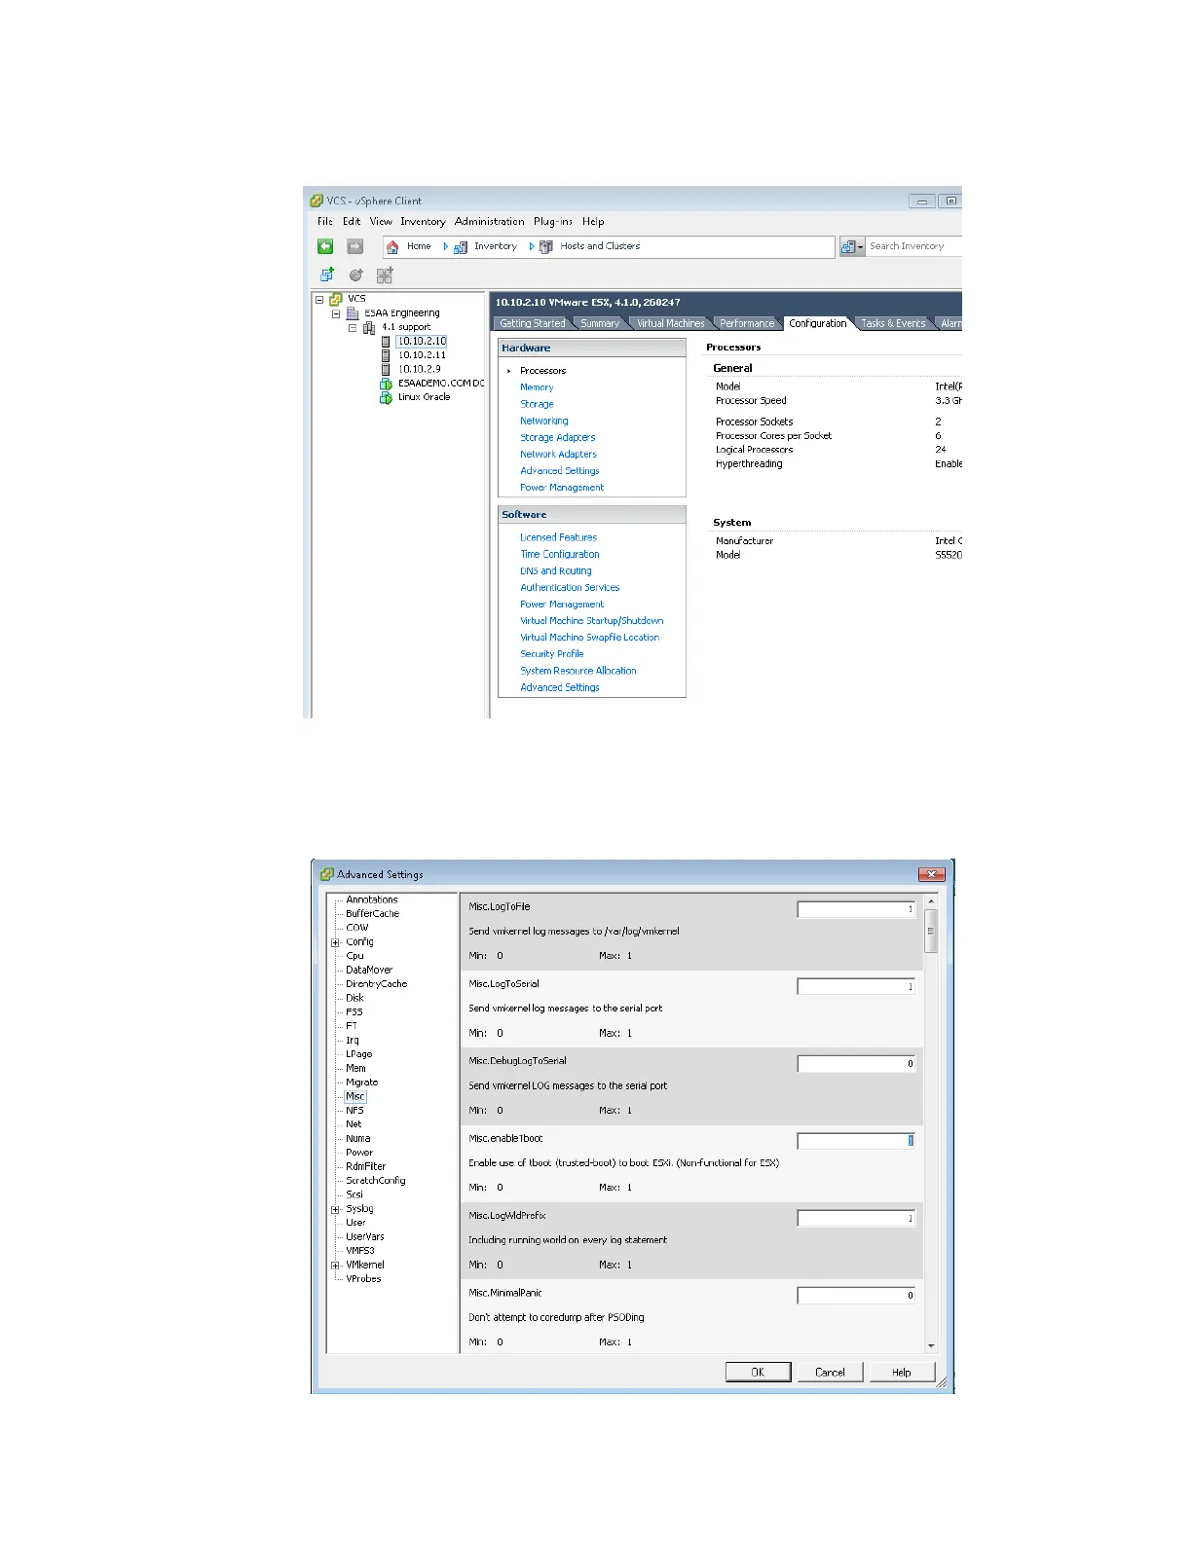The width and height of the screenshot is (1192, 1542).
Task: Click the ESAADEMO.COM DC virtual machine icon
Action: pyautogui.click(x=386, y=384)
